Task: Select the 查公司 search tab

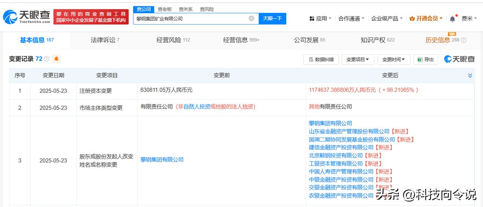Action: click(143, 9)
